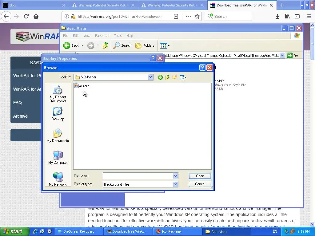Expand the Files of type dropdown
This screenshot has width=315, height=236.
(x=175, y=184)
